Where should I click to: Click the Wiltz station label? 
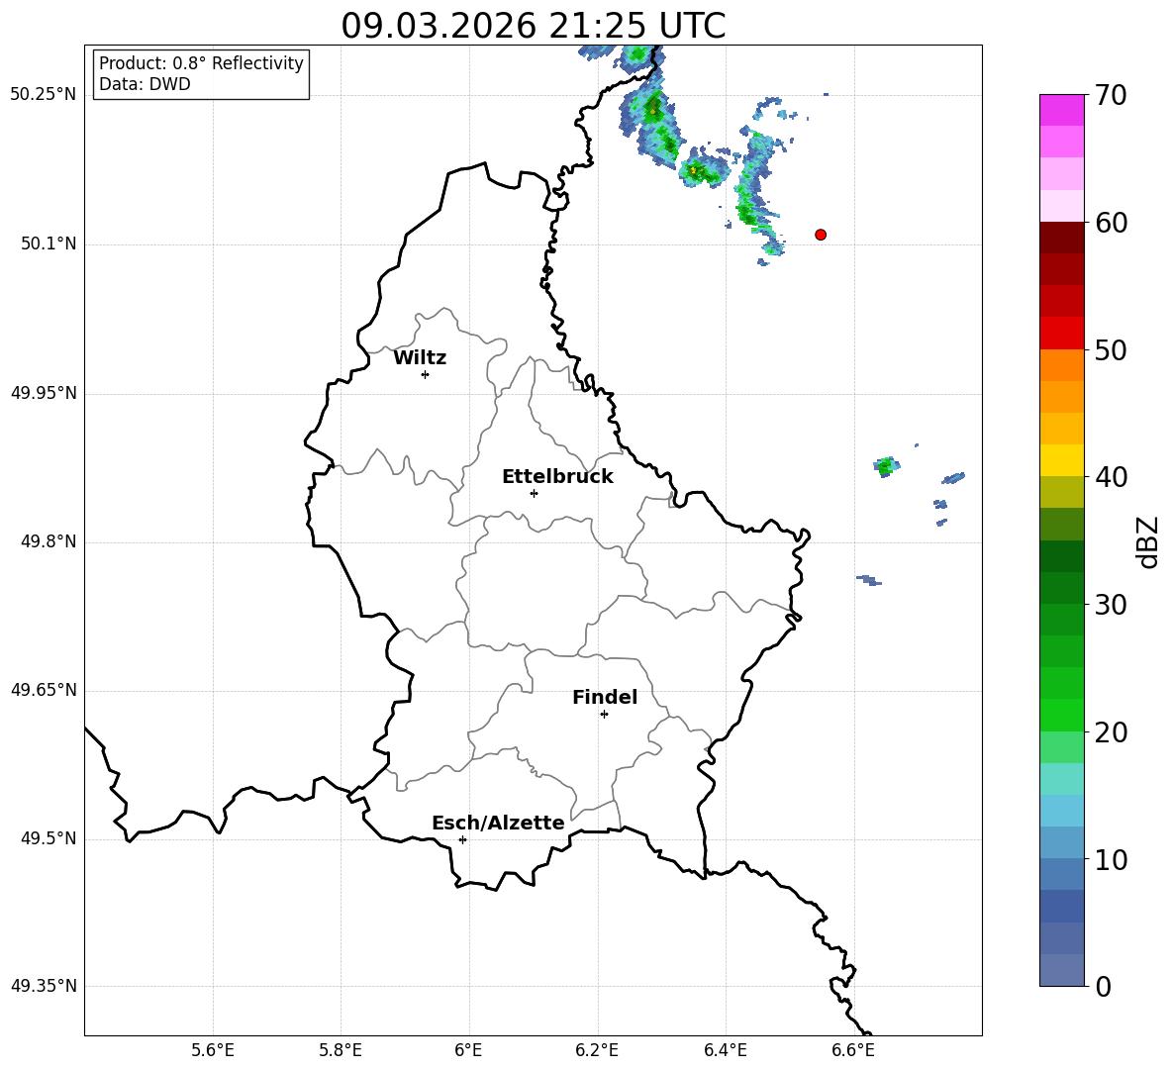[420, 358]
